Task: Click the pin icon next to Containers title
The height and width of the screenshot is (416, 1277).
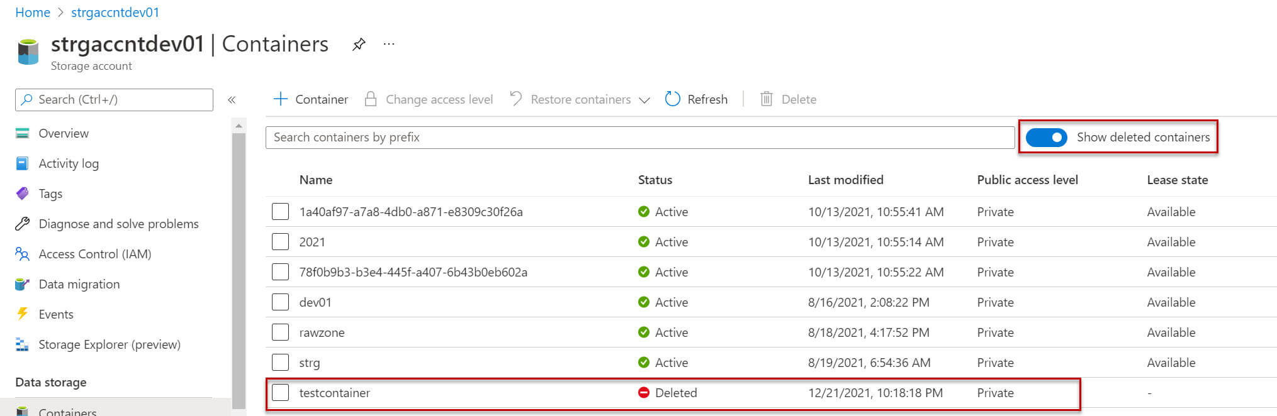Action: click(359, 44)
